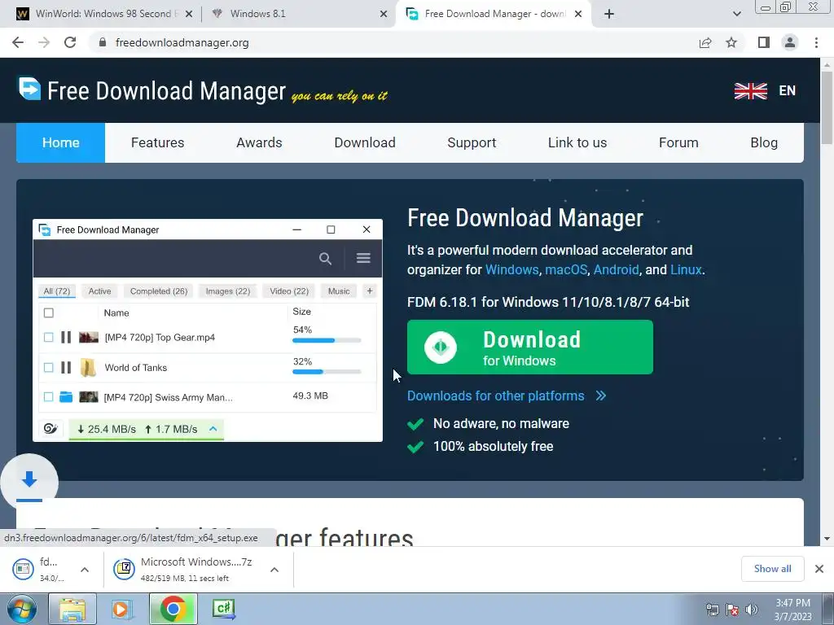Go to the Download nav page
The image size is (834, 625).
click(365, 142)
